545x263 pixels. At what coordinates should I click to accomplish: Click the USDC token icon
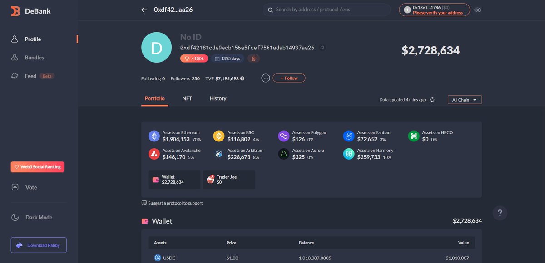coord(158,258)
